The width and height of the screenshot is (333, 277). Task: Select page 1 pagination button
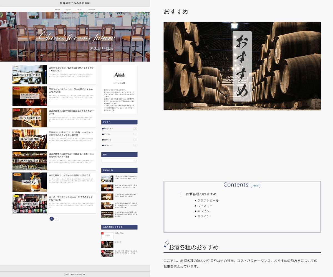point(52,219)
